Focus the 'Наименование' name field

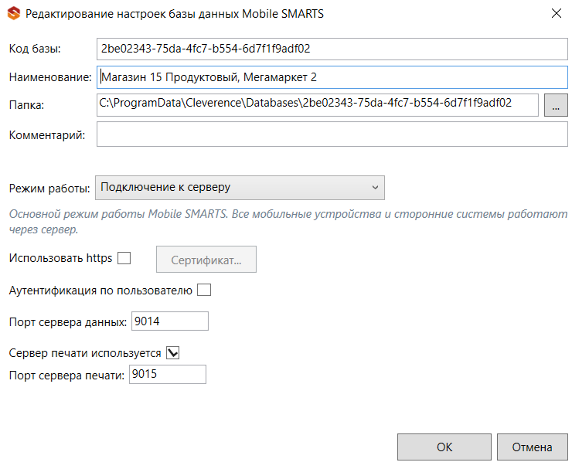click(332, 77)
